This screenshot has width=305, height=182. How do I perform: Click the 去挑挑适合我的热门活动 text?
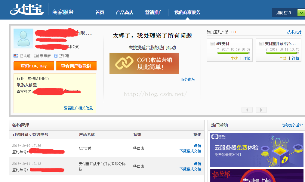coord(152,48)
